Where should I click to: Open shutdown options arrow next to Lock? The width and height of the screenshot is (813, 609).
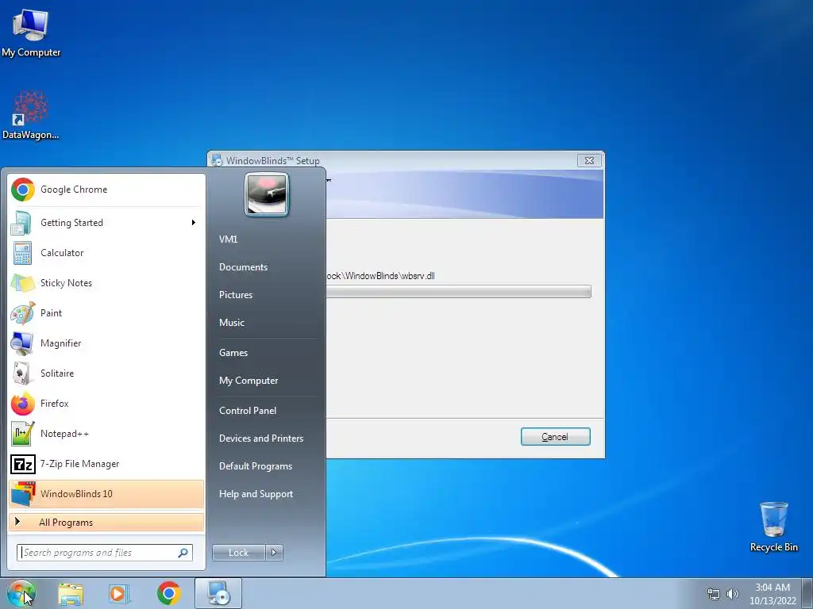(x=274, y=553)
